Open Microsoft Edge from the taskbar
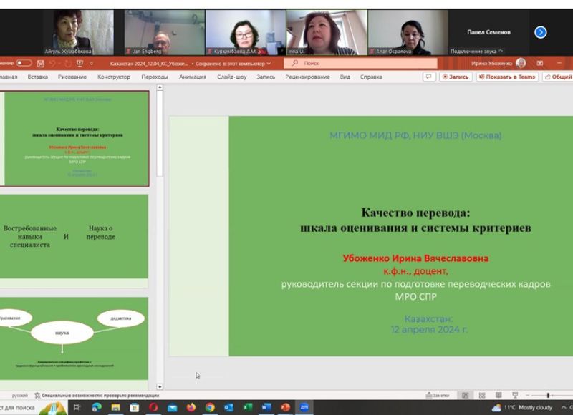The height and width of the screenshot is (415, 573). pos(97,407)
